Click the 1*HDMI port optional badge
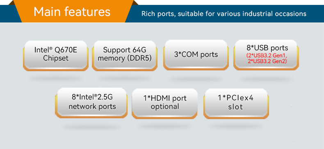 (165, 104)
